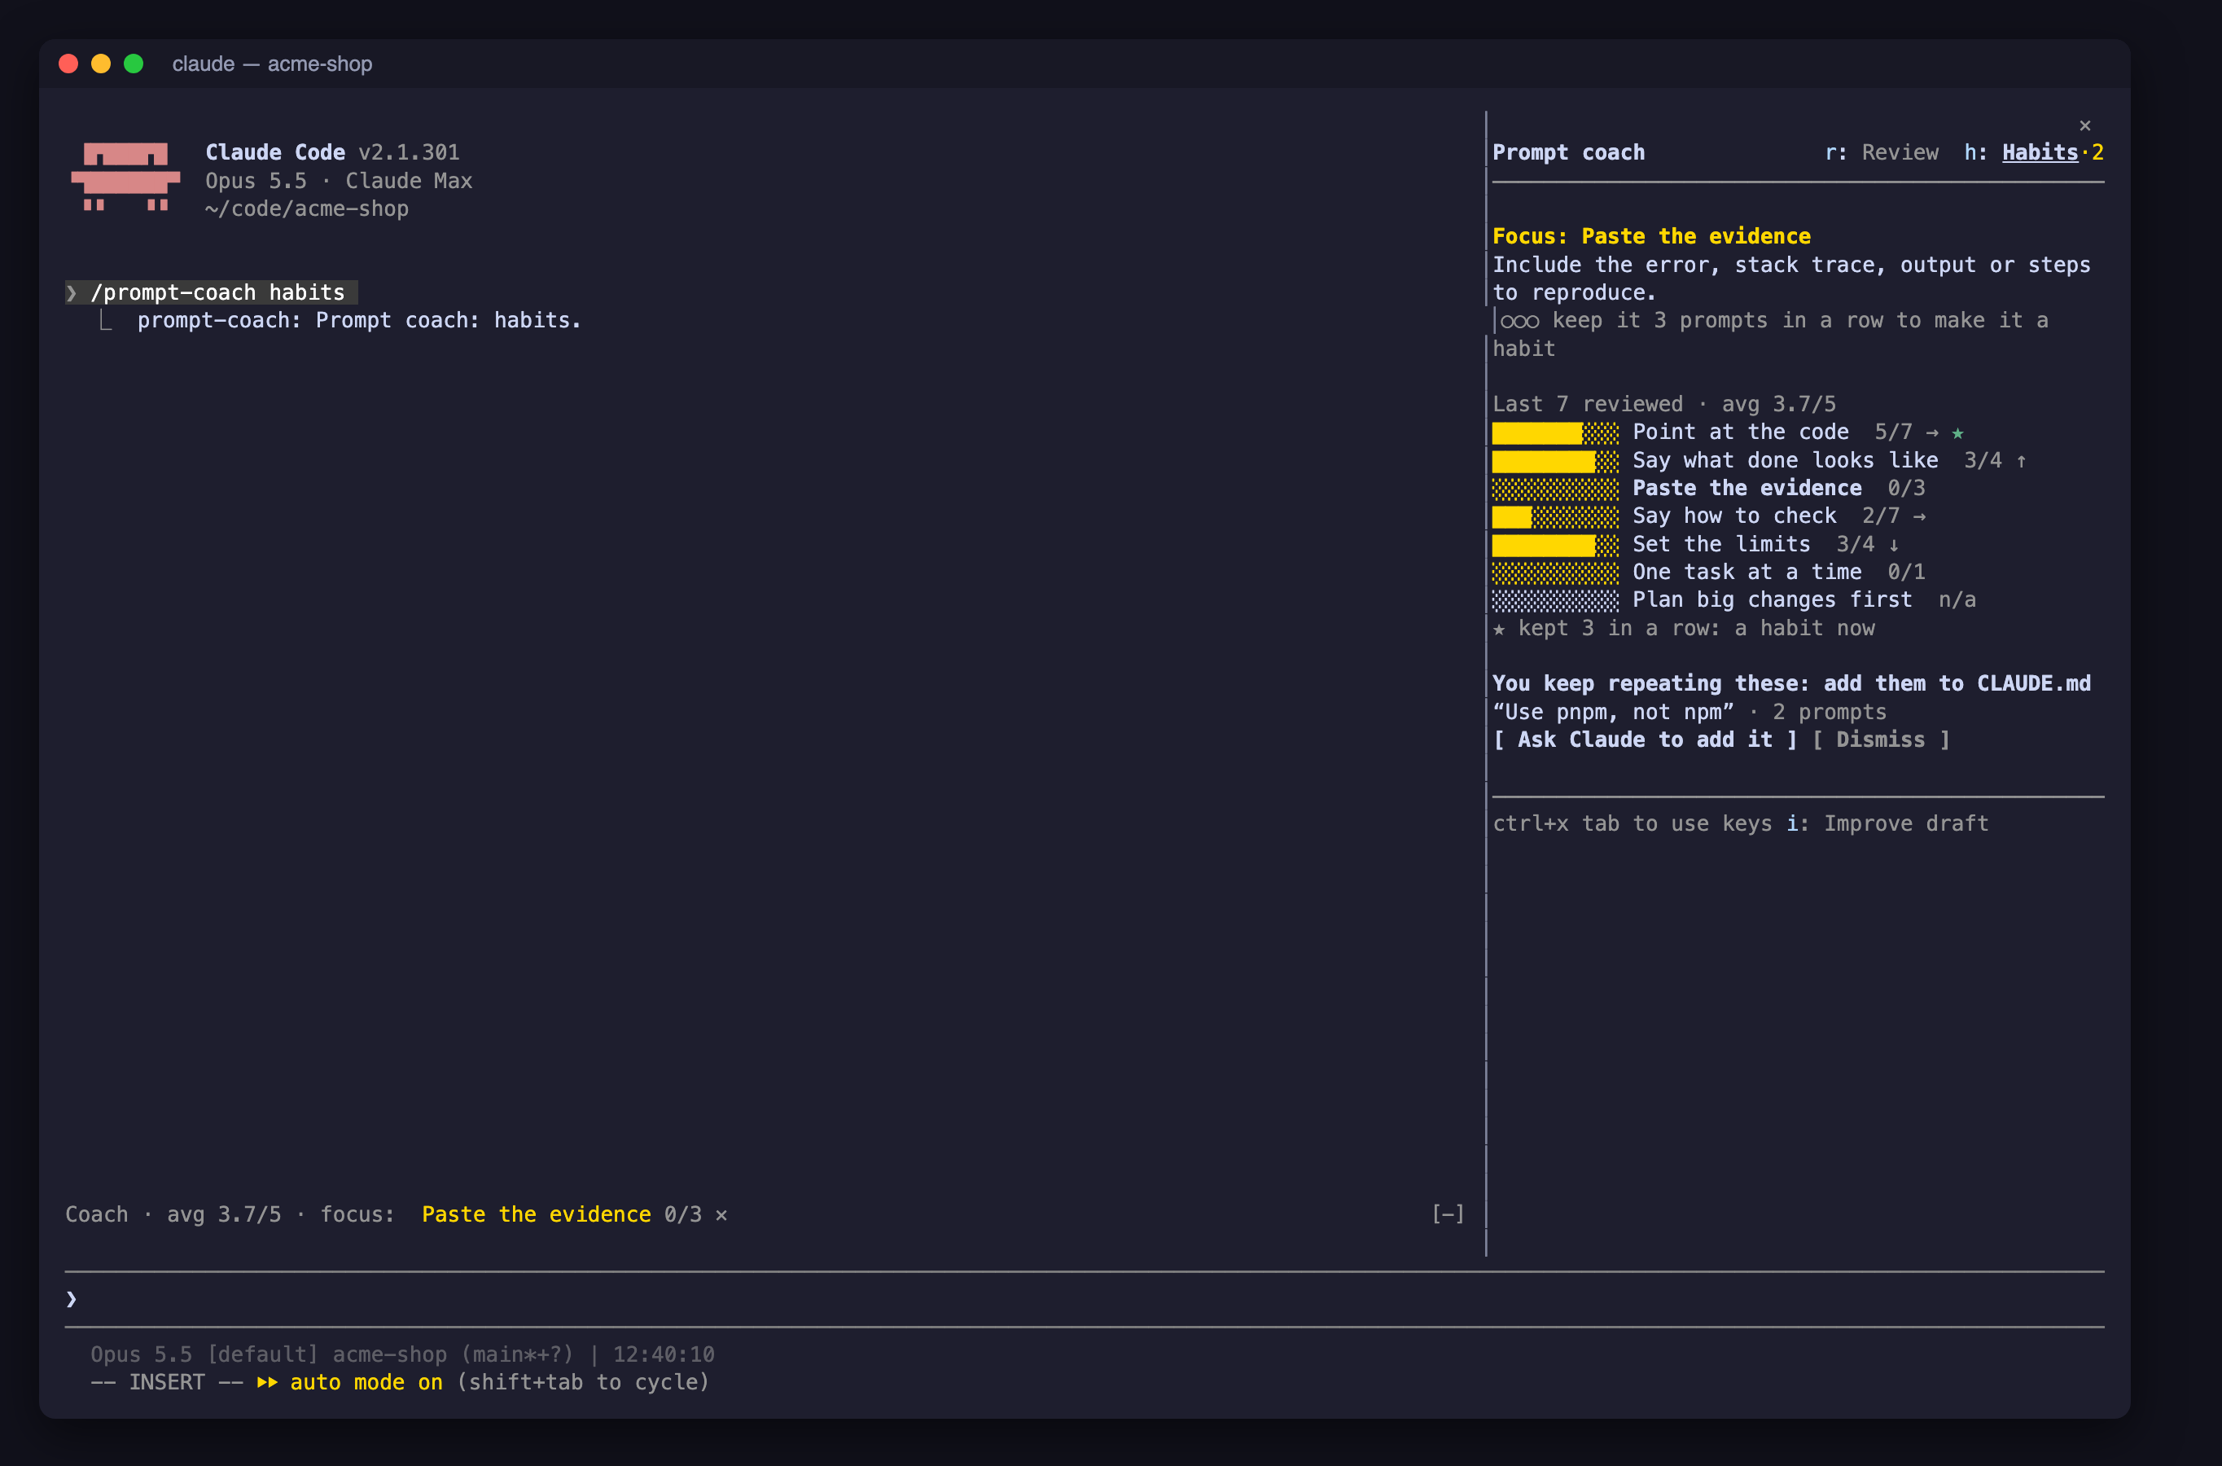Switch to the Review tab

(1881, 152)
